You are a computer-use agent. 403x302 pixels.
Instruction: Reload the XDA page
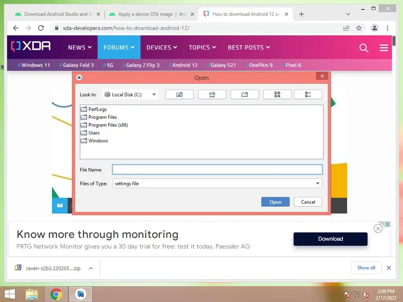(41, 28)
